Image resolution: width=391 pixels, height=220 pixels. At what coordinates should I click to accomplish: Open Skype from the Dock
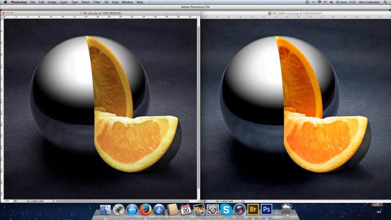click(x=226, y=210)
